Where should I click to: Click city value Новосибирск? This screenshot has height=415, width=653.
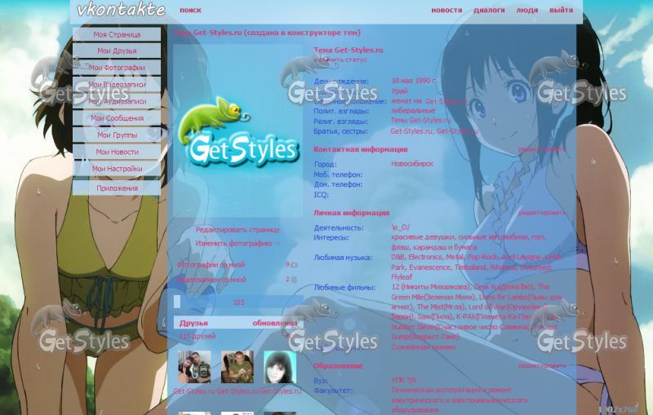412,164
